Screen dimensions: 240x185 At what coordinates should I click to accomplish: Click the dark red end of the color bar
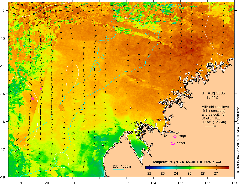(228, 168)
